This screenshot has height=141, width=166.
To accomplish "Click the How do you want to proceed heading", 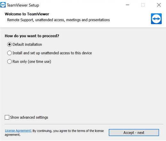I will (x=32, y=36).
